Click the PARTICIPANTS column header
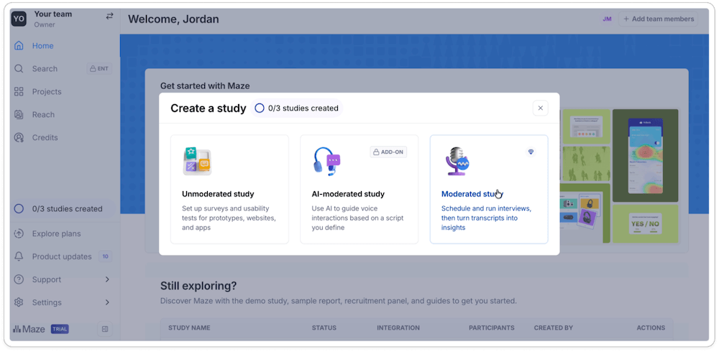 [x=492, y=328]
